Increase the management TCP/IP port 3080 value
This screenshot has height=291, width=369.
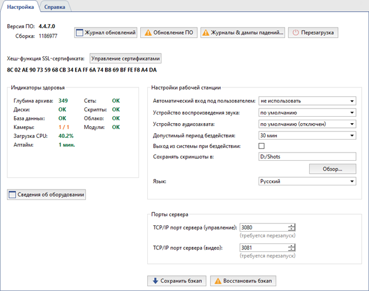pos(292,225)
